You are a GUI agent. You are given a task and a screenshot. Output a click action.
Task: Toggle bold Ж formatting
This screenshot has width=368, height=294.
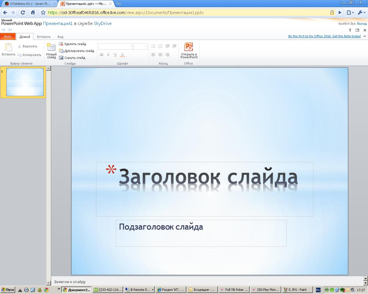[x=101, y=55]
